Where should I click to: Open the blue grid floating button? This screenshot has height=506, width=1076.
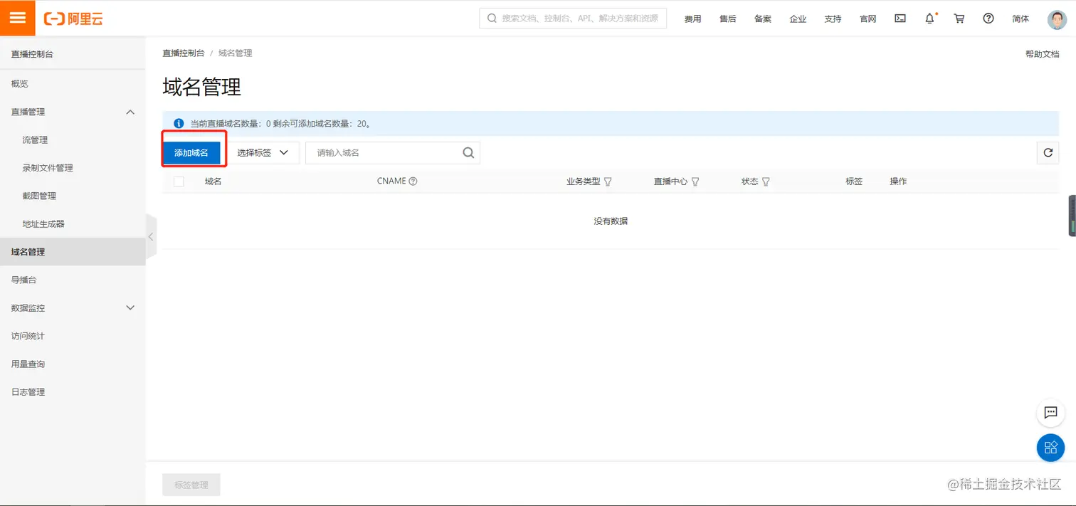coord(1050,448)
